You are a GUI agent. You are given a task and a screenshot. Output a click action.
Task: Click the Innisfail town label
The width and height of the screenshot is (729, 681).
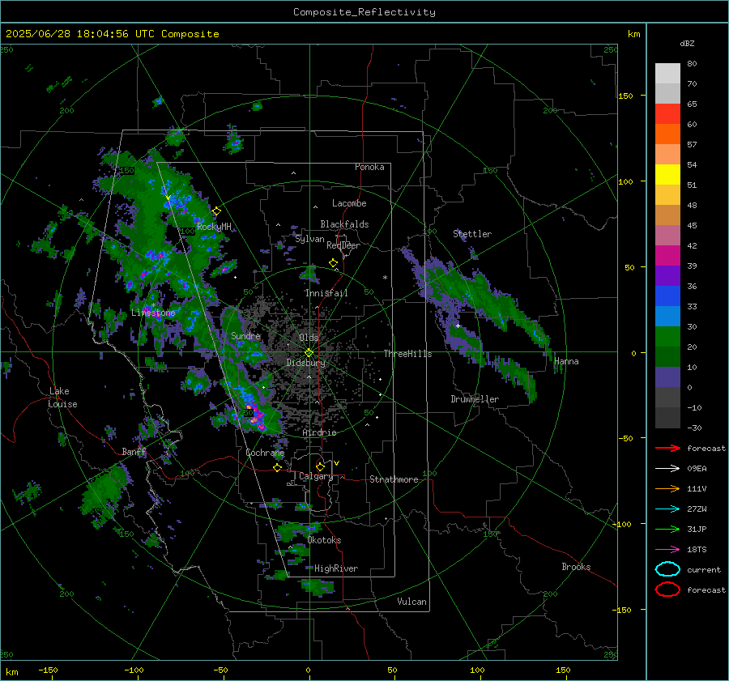tap(326, 293)
